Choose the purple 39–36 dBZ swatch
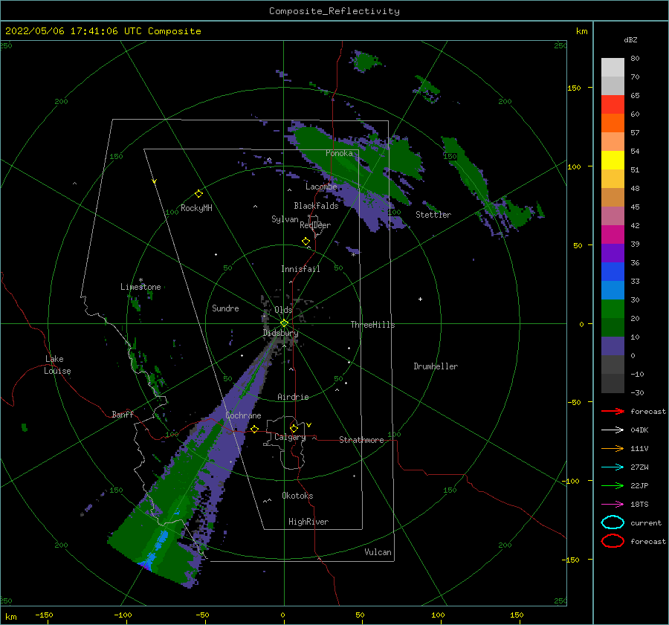This screenshot has width=669, height=625. click(613, 253)
